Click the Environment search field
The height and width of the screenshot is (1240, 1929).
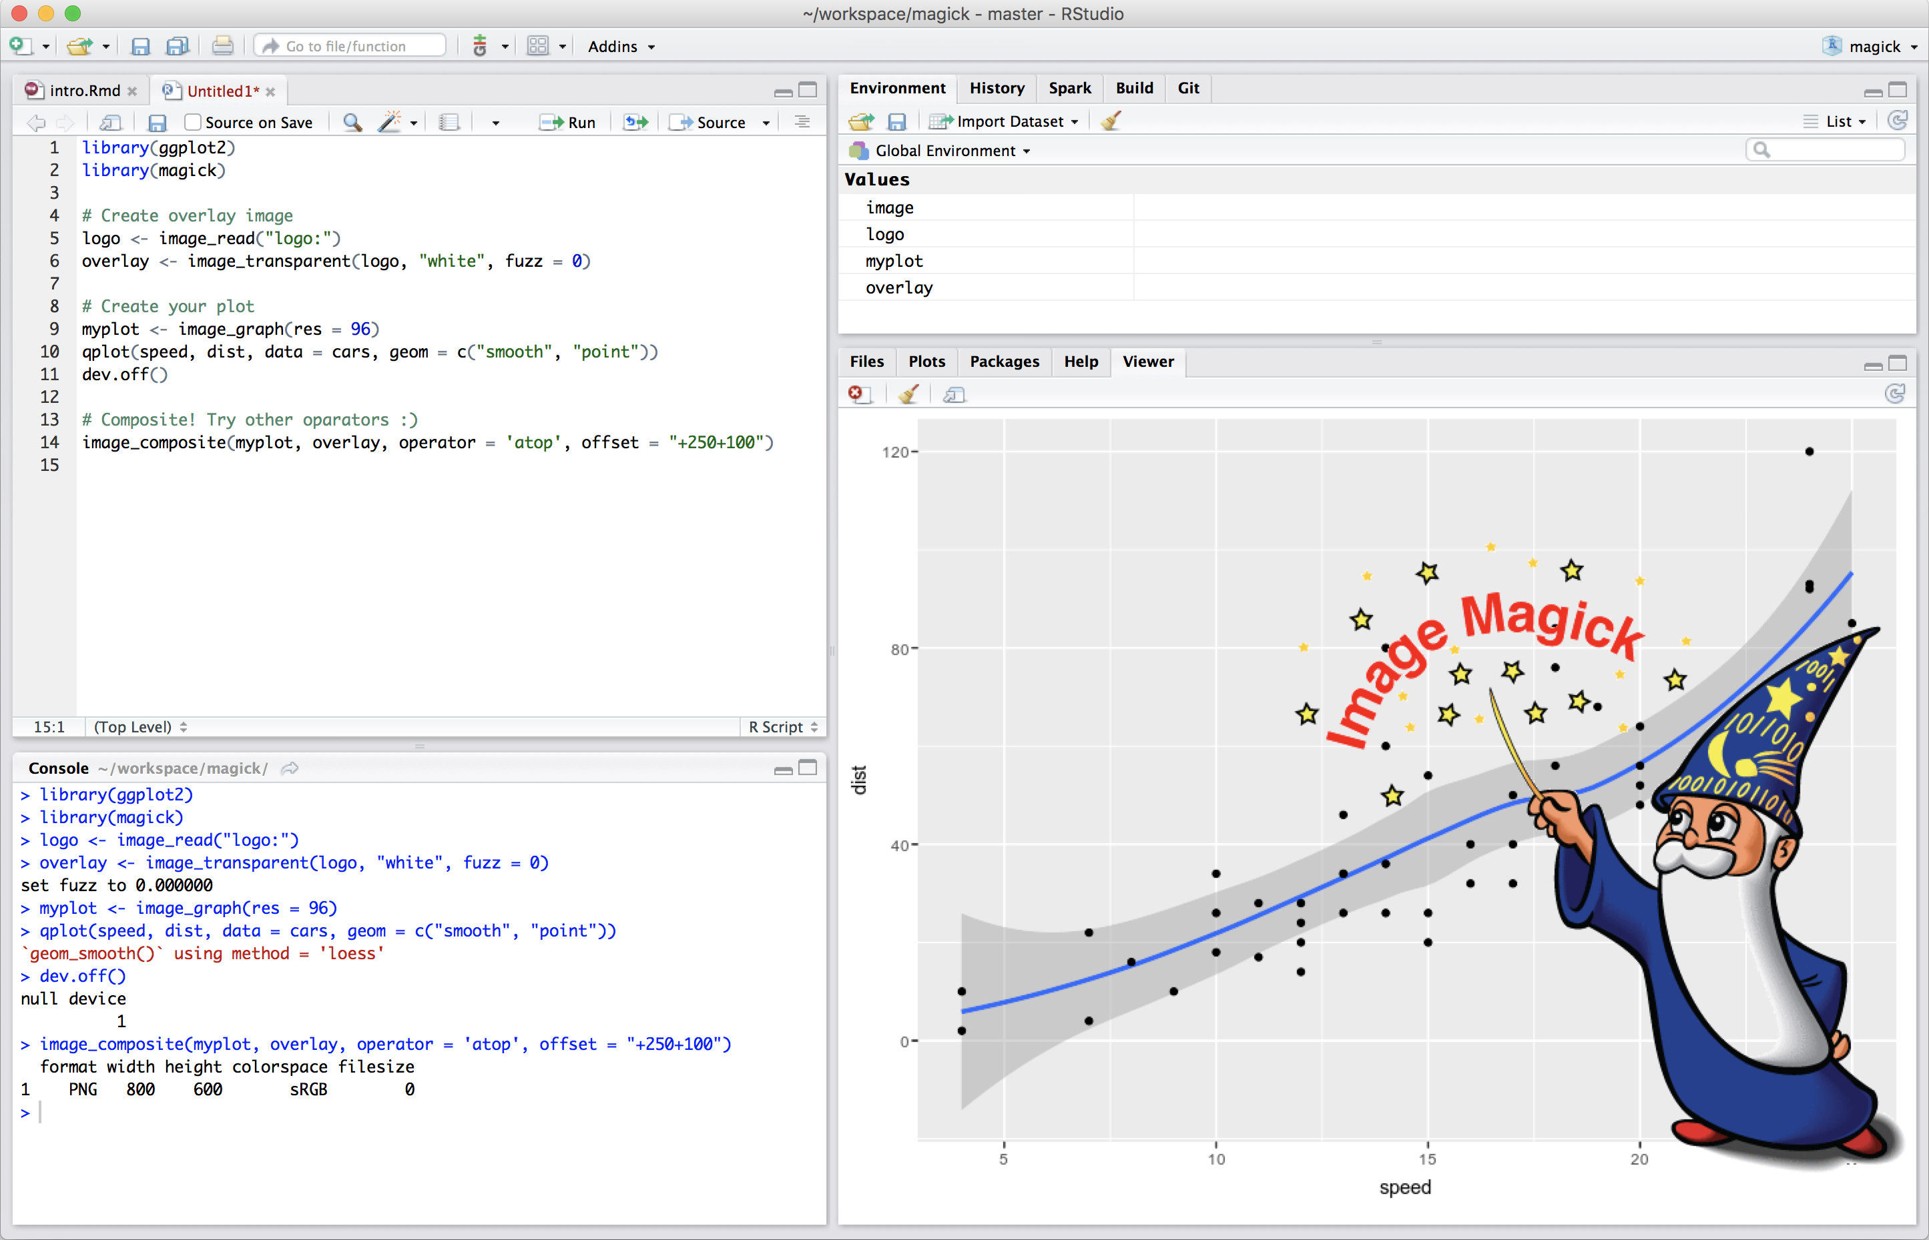[1825, 150]
